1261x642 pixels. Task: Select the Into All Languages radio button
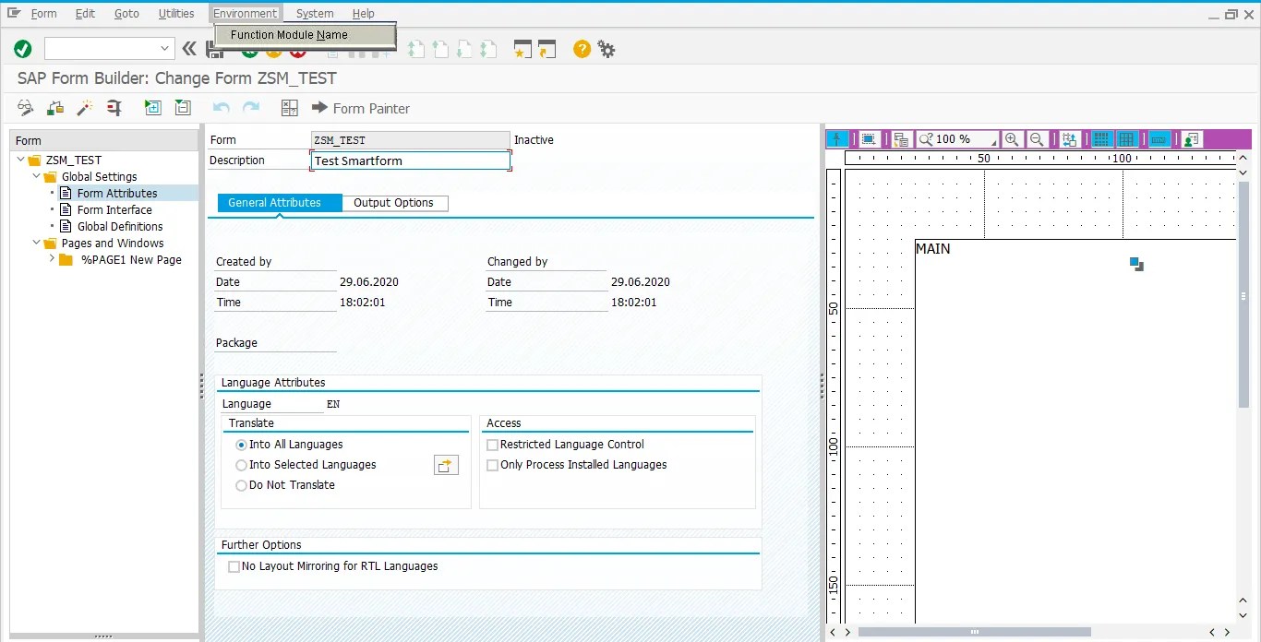coord(241,444)
